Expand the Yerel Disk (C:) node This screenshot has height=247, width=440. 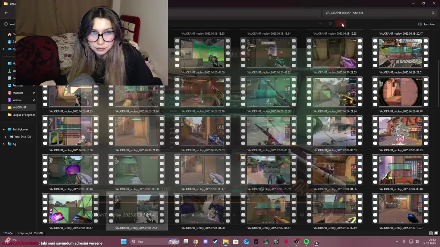tap(5, 137)
